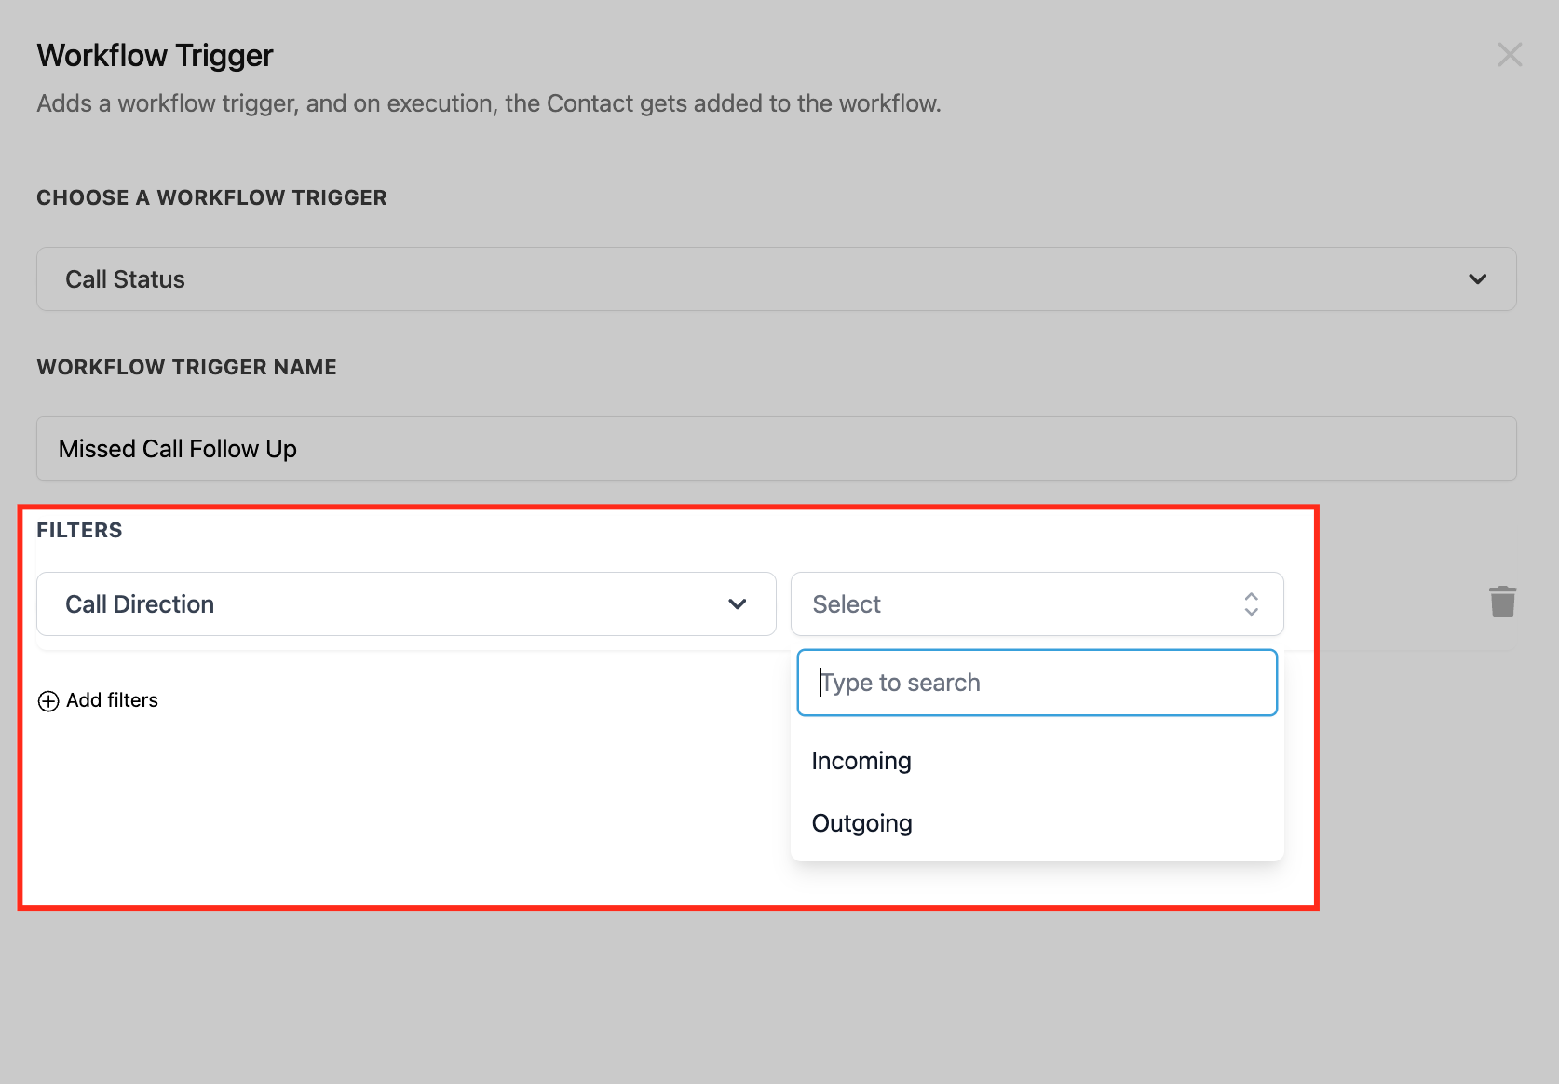Expand the Call Direction filter dropdown
Screen dimensions: 1559x1084
[406, 604]
